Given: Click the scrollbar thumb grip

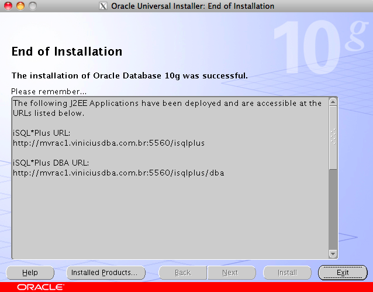Looking at the screenshot, I should pos(333,136).
